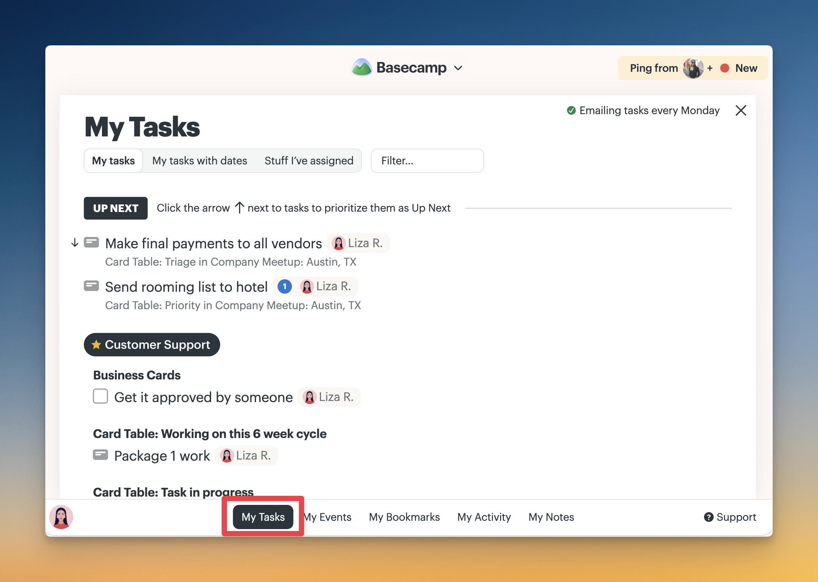The width and height of the screenshot is (818, 582).
Task: Click Liza R. avatar on Get it approved
Action: click(x=310, y=397)
